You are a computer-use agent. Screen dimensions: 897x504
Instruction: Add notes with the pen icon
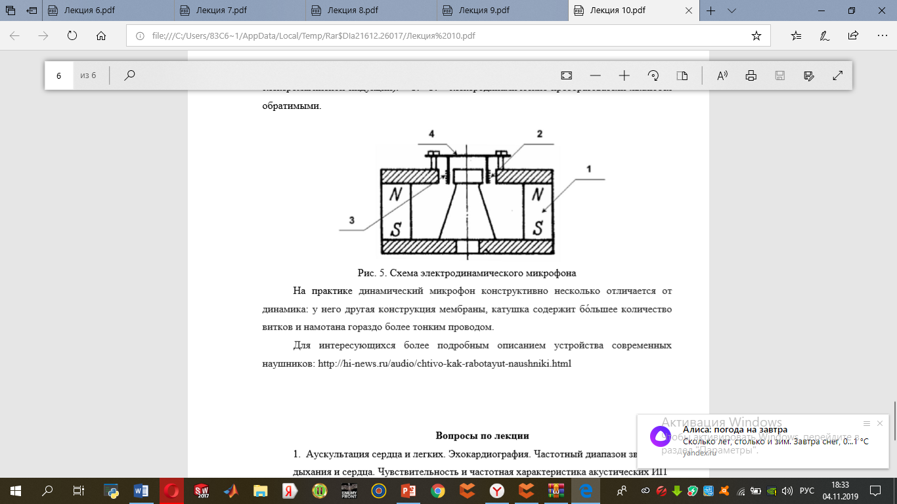(825, 36)
